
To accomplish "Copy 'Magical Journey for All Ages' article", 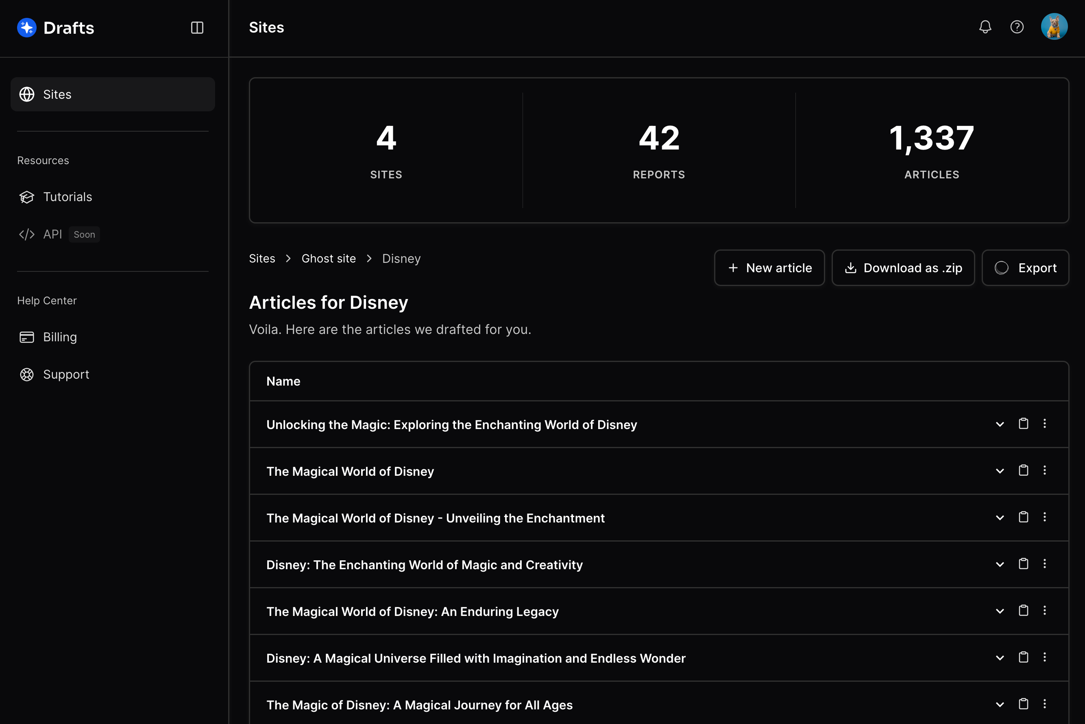I will point(1024,704).
